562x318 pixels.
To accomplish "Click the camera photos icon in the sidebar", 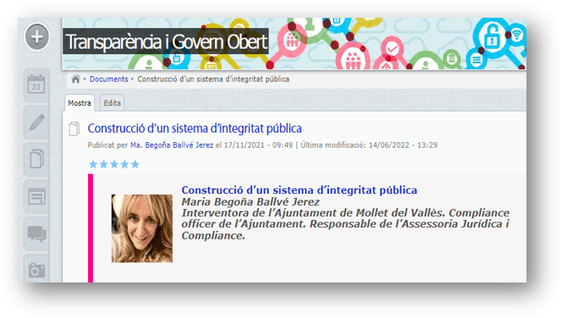I will click(36, 269).
